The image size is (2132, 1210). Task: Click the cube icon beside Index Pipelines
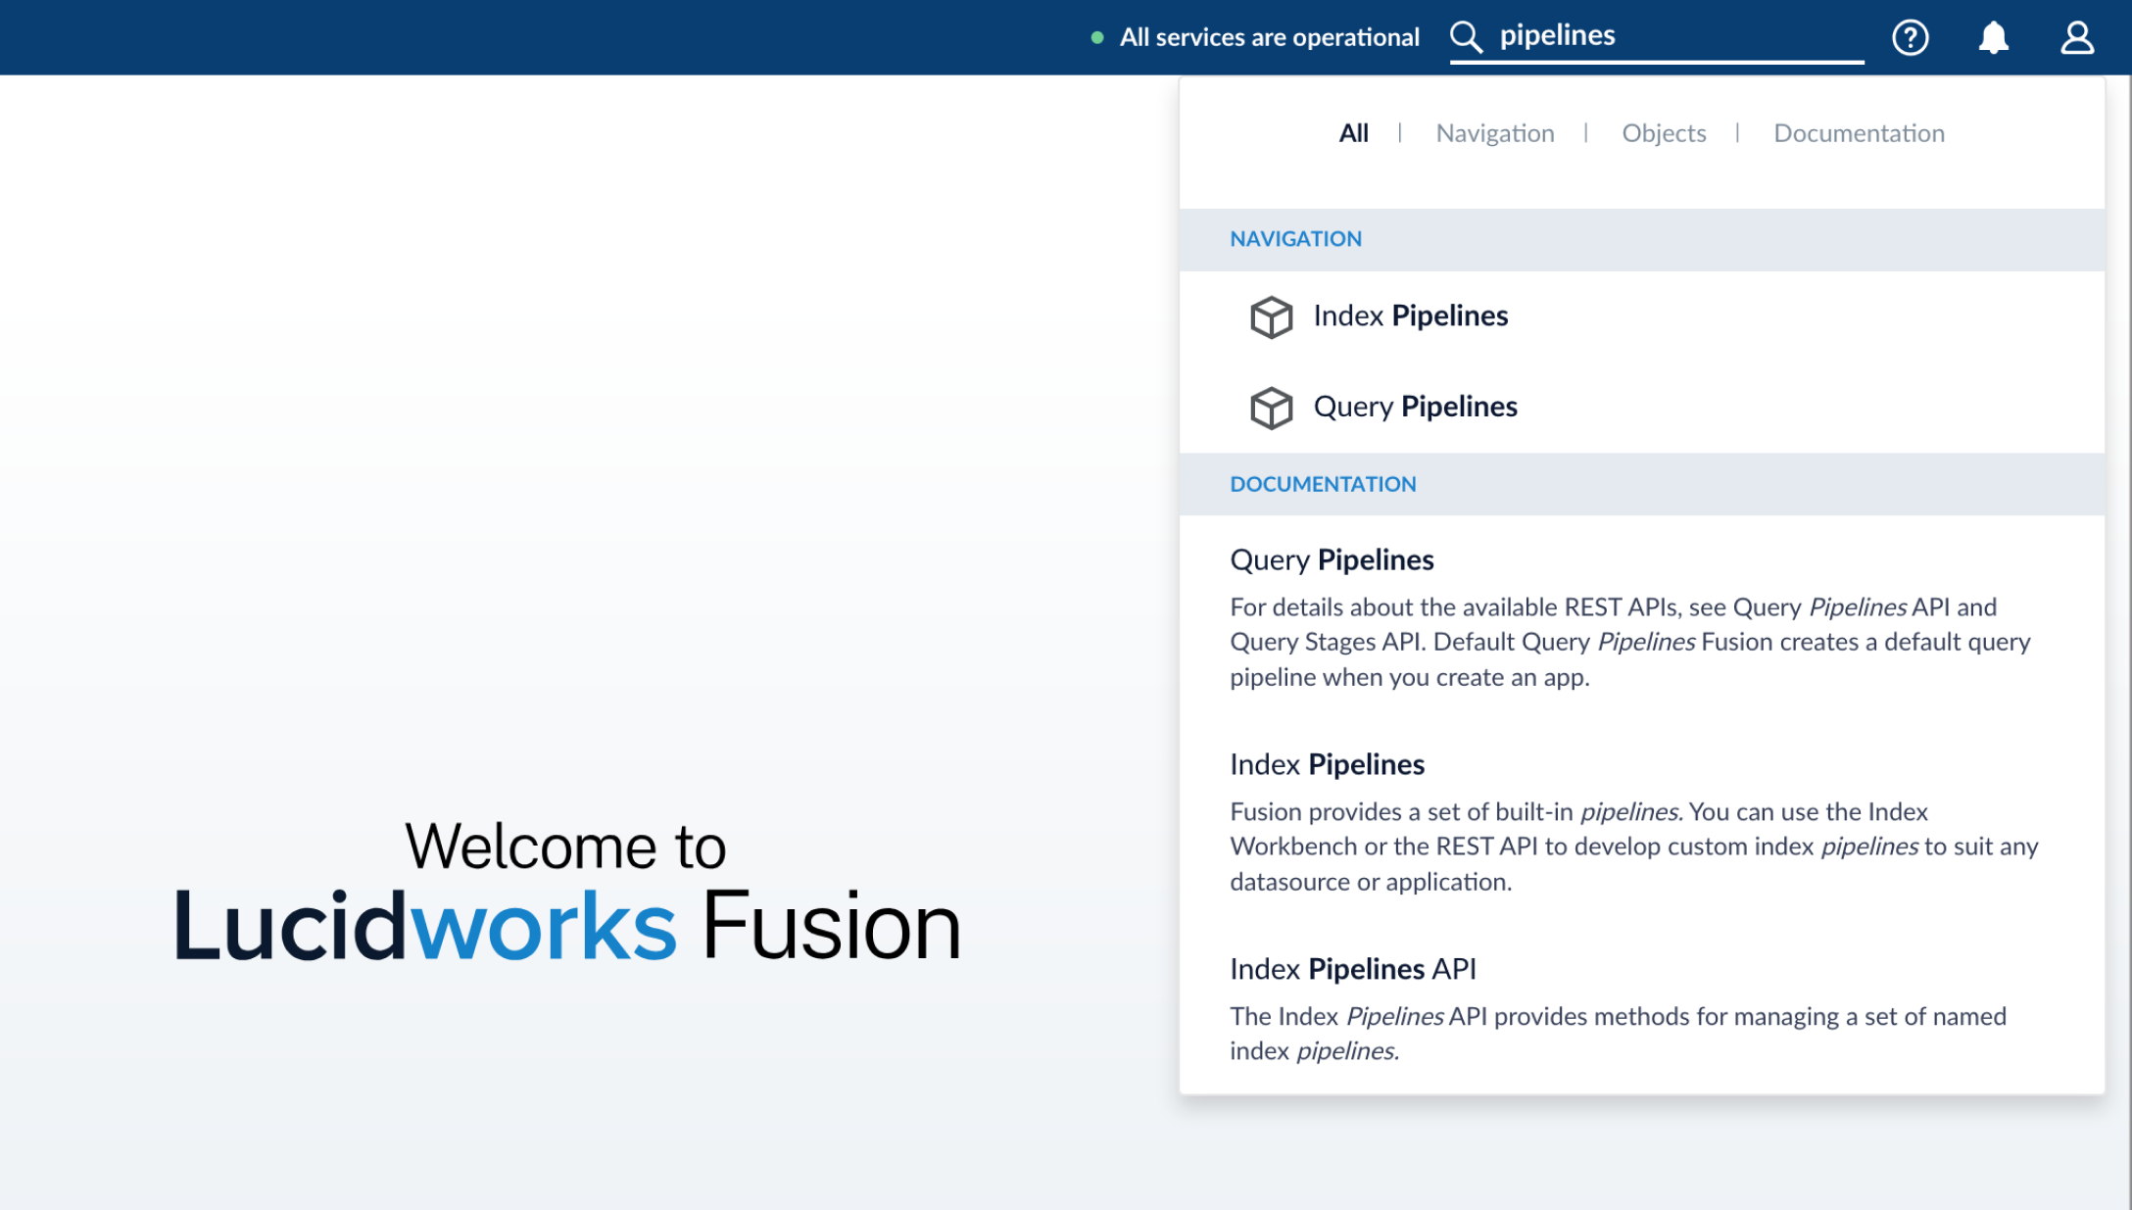click(x=1271, y=316)
